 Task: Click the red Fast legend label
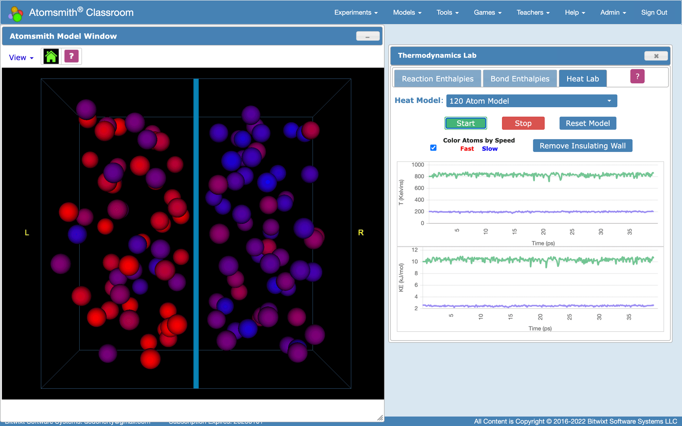point(467,149)
